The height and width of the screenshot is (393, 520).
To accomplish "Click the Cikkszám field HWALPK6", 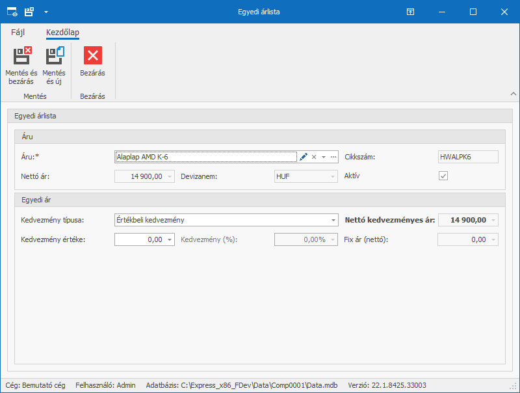I will pos(468,157).
